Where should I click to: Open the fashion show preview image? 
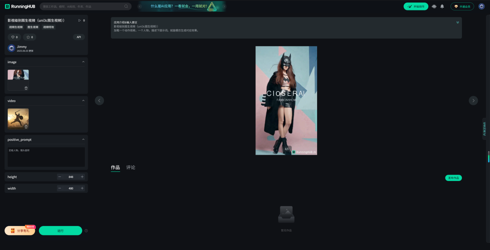pyautogui.click(x=286, y=101)
